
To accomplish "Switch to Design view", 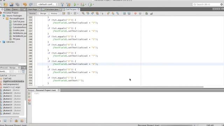I will pos(43,13).
